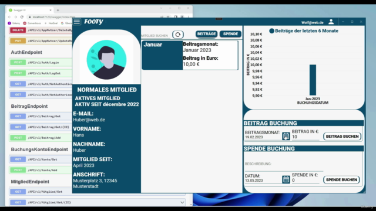Edit the Beitrag in € amount field
This screenshot has height=211, width=376.
coord(305,137)
